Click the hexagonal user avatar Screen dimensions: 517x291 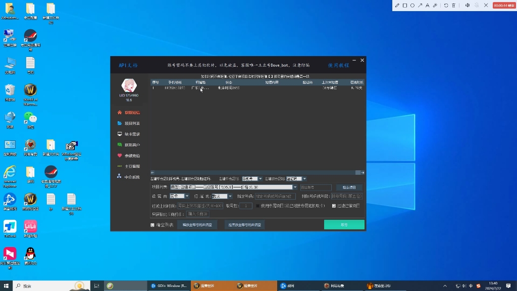(129, 86)
